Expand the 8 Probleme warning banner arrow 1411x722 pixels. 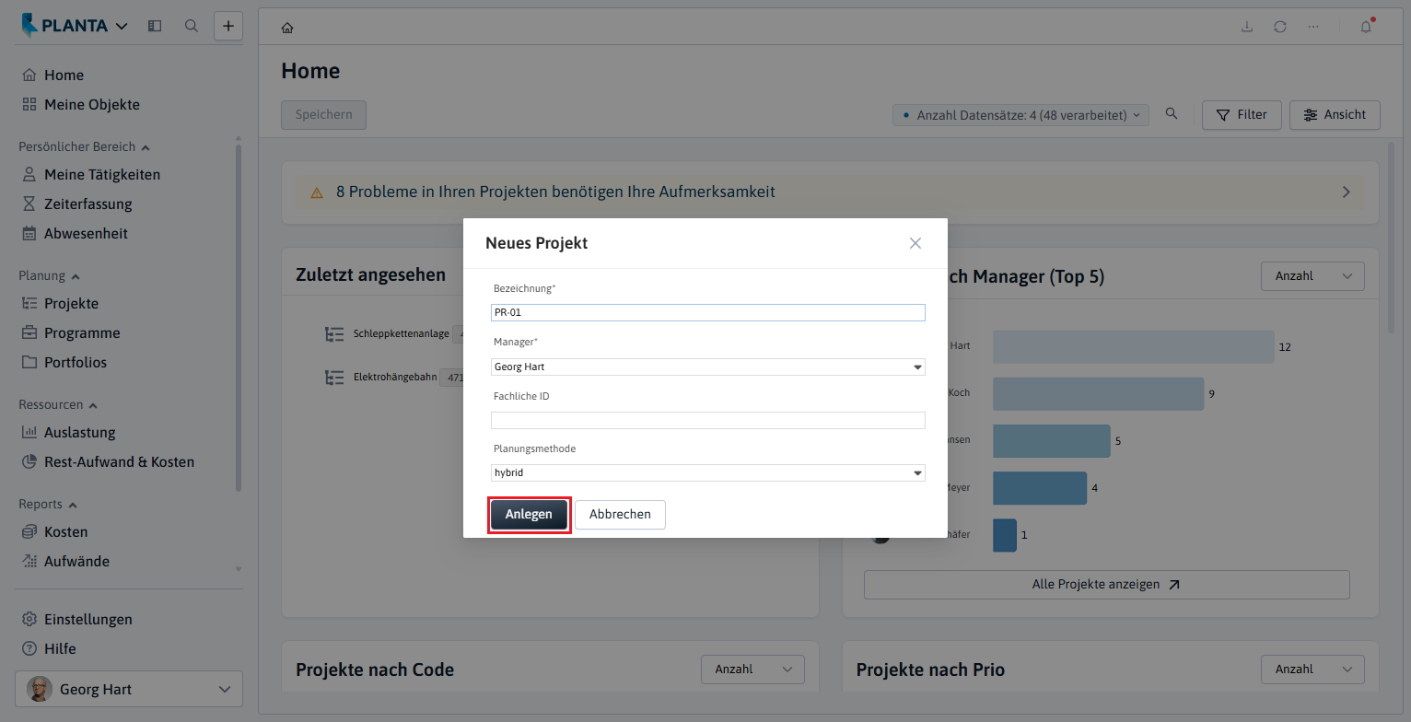[1346, 192]
